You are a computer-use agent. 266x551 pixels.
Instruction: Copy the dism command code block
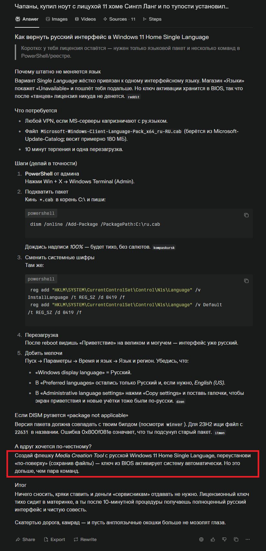(246, 215)
